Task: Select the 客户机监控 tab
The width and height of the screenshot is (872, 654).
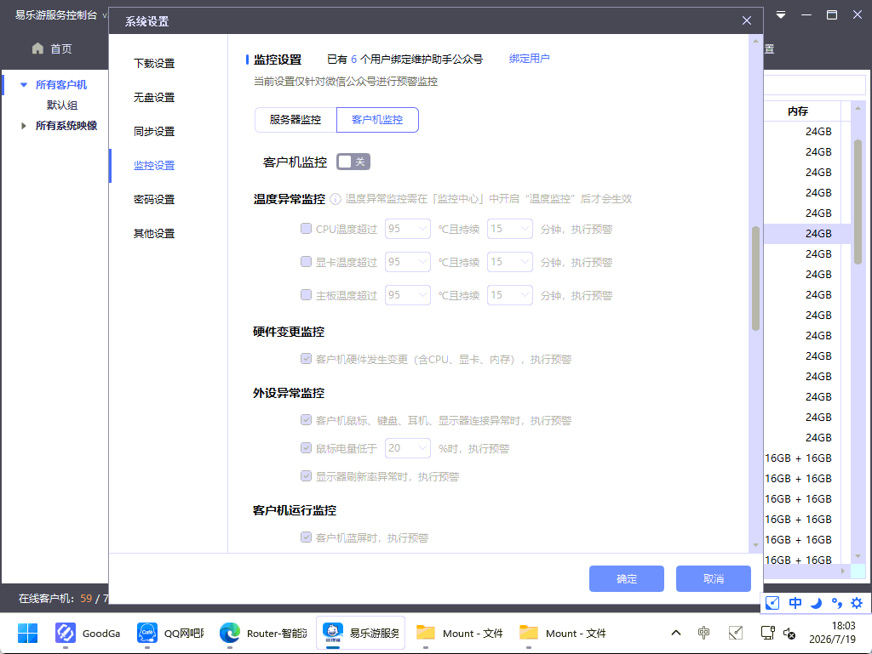Action: (377, 120)
